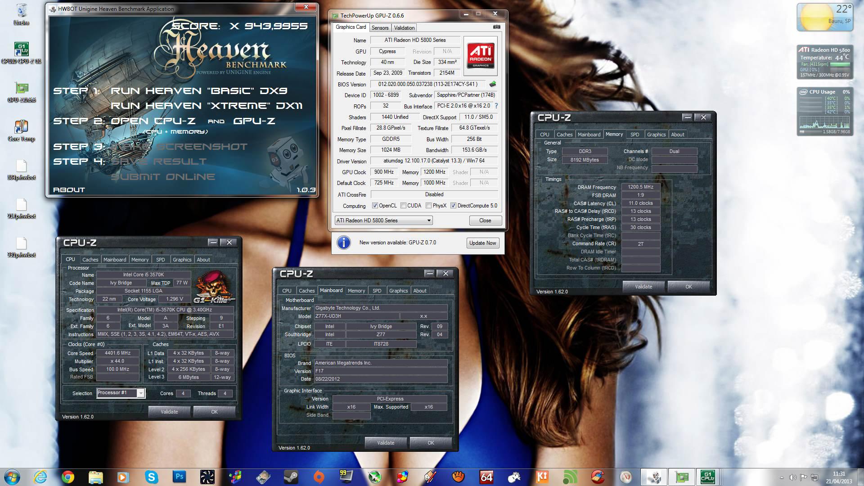864x486 pixels.
Task: Select Graphics tab in the CPU-Z memory window
Action: pos(656,135)
